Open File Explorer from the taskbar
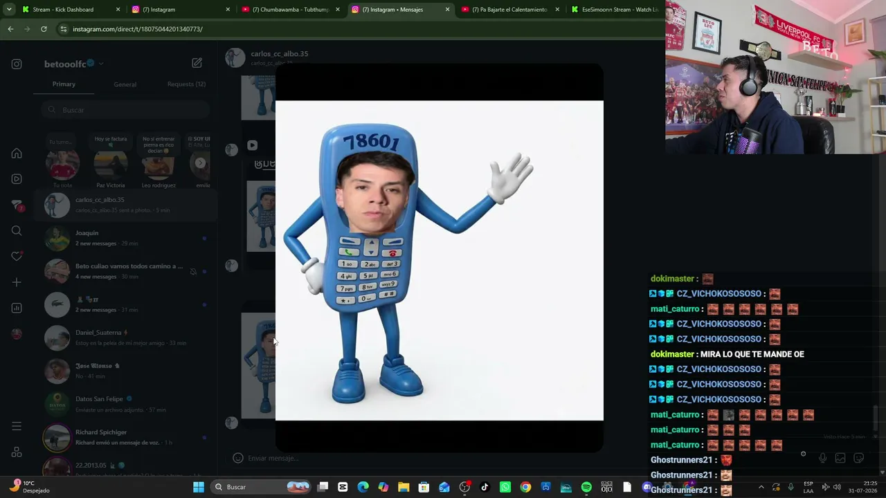886x498 pixels. point(404,487)
